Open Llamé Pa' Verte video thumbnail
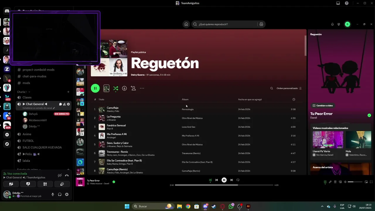The image size is (375, 211). pos(328,140)
